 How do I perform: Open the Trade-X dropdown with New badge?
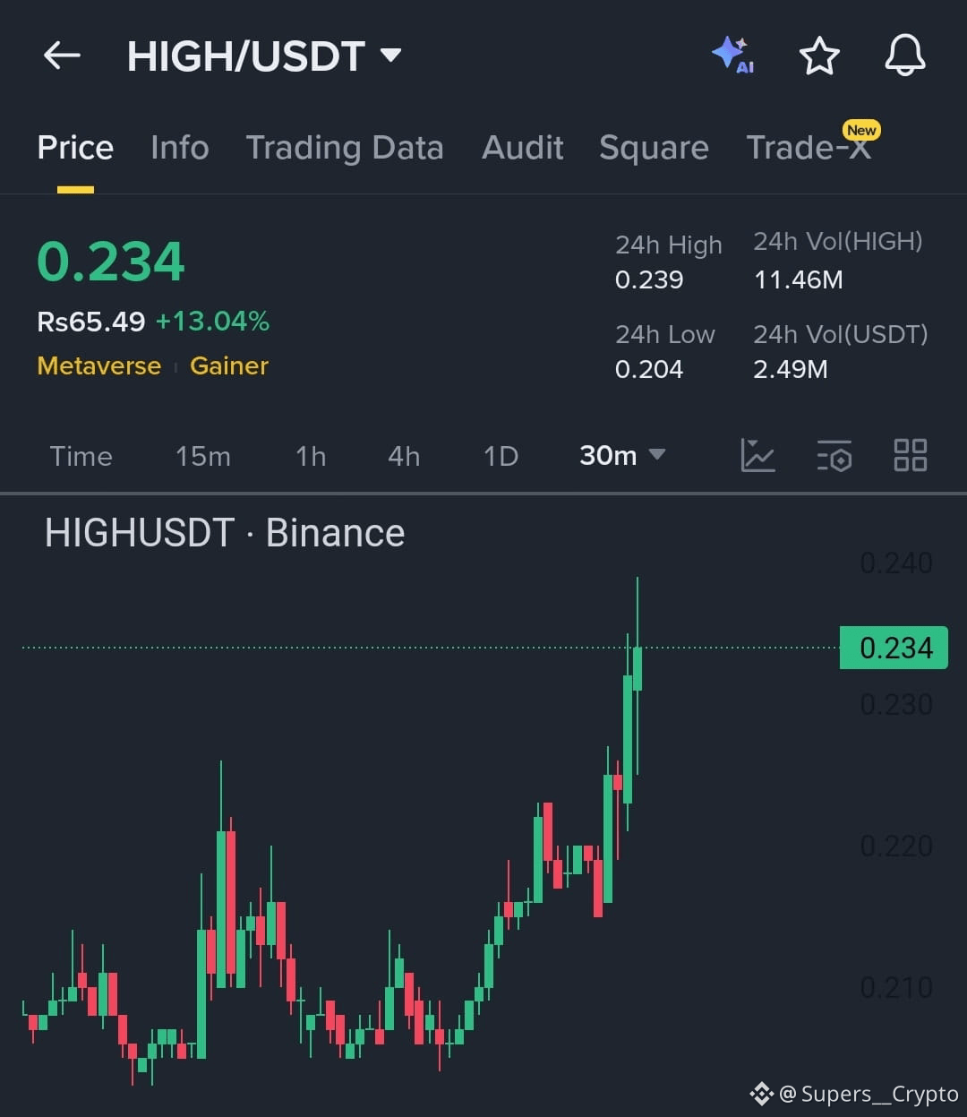click(x=810, y=148)
